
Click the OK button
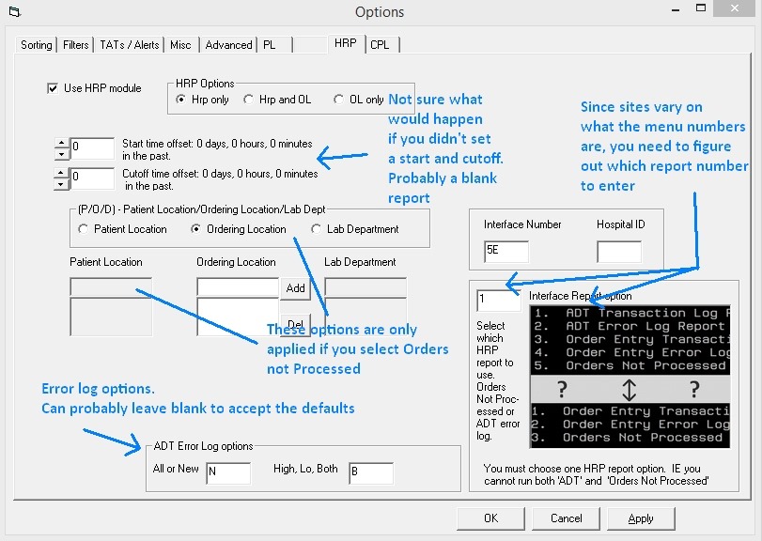click(490, 518)
